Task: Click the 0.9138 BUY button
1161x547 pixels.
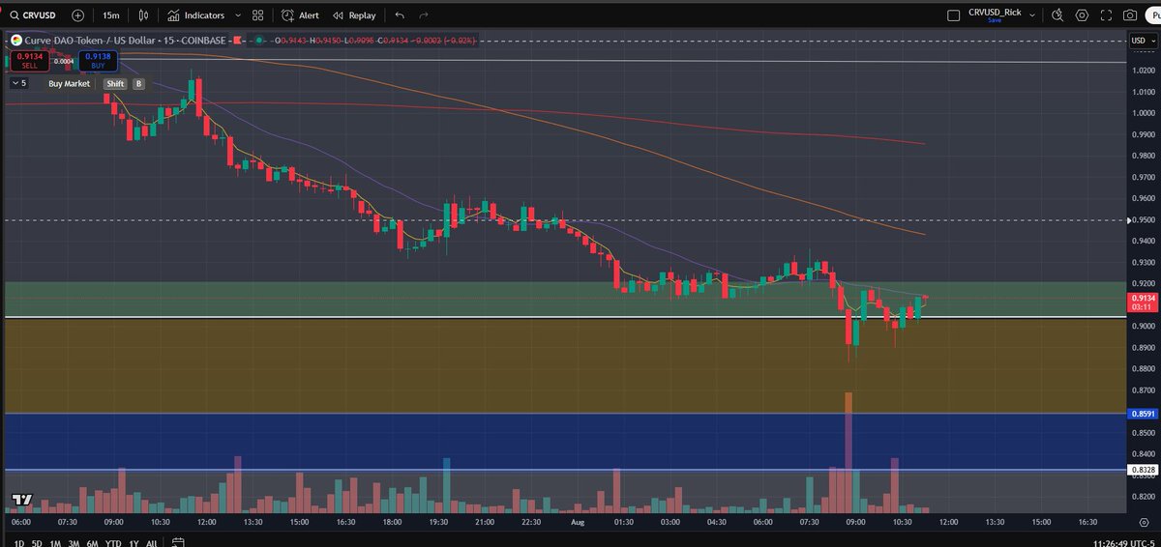Action: [98, 60]
